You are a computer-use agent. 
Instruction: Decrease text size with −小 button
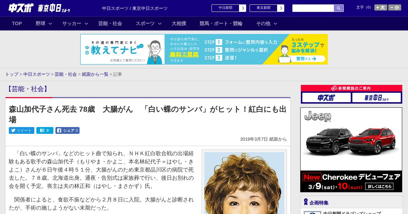[395, 7]
